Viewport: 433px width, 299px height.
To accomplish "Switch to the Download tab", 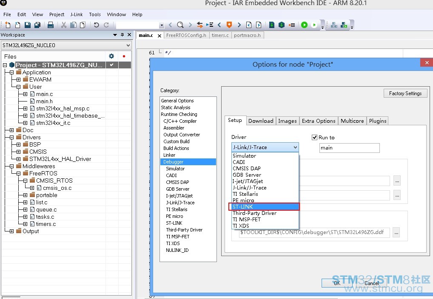I will pyautogui.click(x=261, y=121).
